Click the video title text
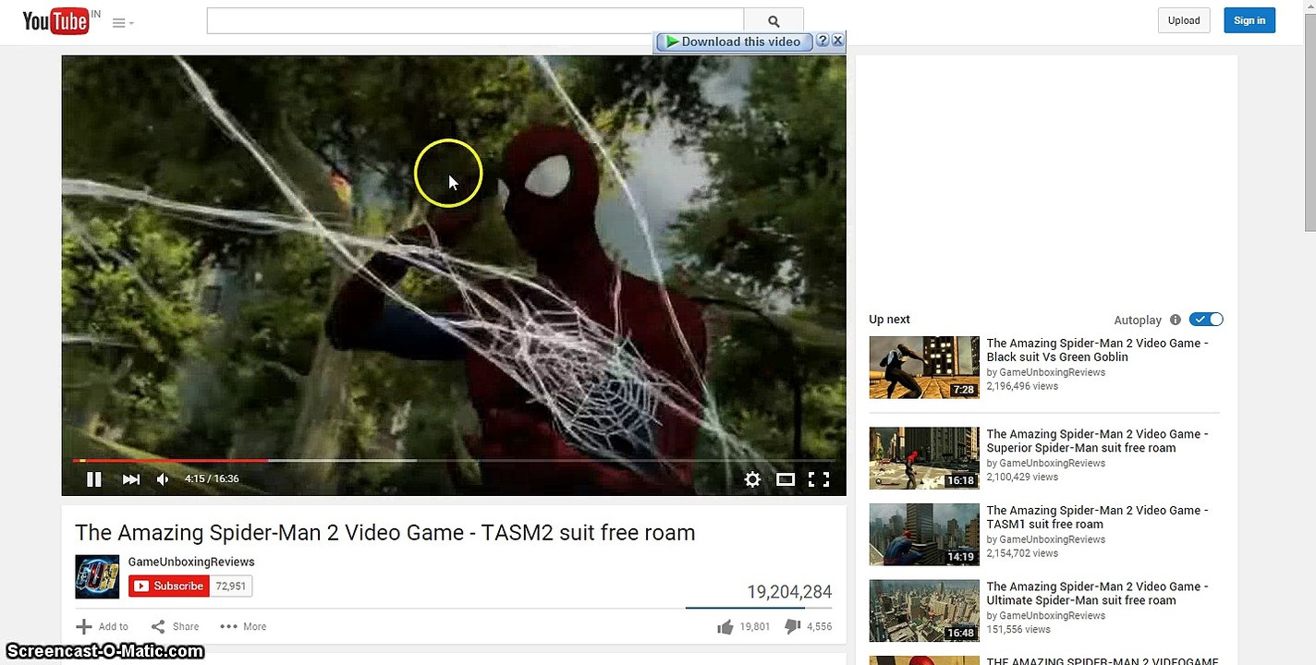 tap(384, 533)
